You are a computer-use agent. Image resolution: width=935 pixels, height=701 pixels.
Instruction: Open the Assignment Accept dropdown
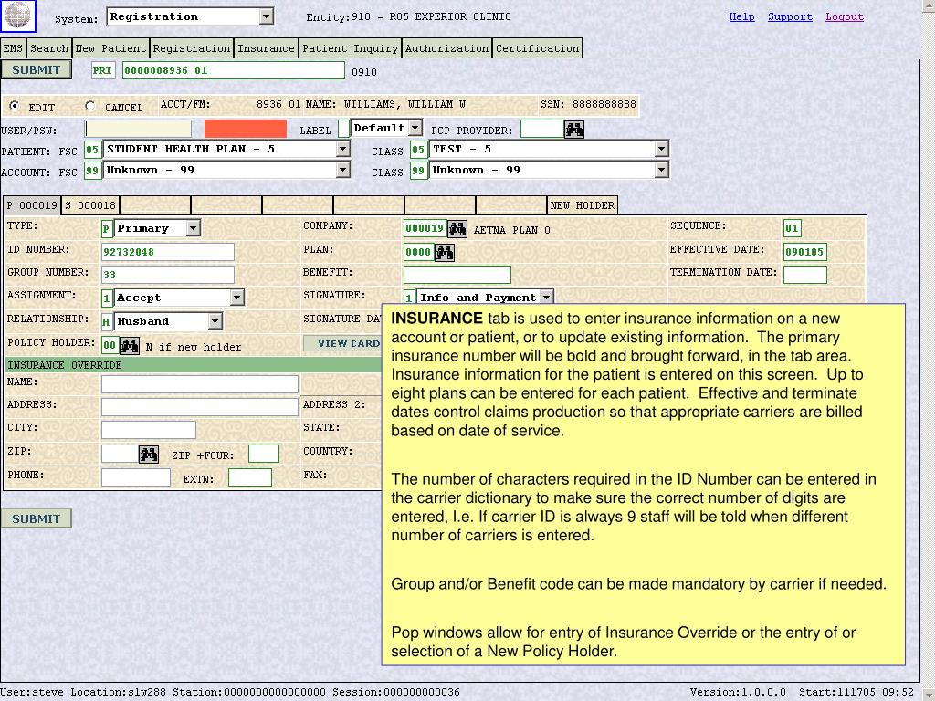click(236, 298)
